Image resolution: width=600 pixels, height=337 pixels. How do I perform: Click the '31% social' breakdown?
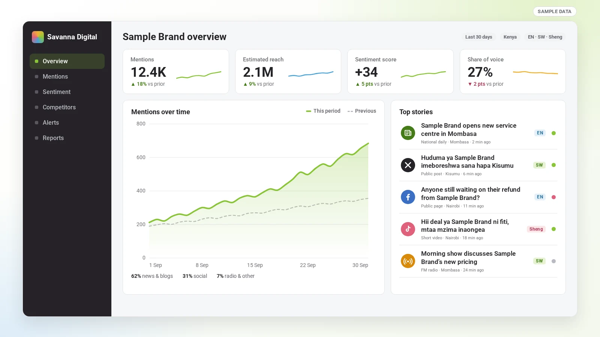195,276
